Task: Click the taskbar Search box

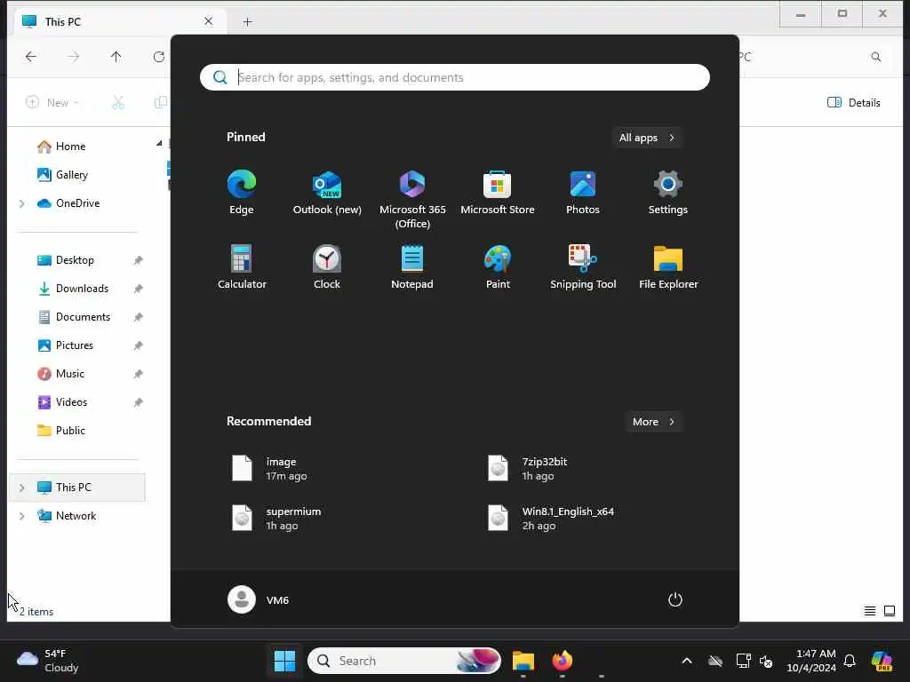Action: (x=404, y=661)
